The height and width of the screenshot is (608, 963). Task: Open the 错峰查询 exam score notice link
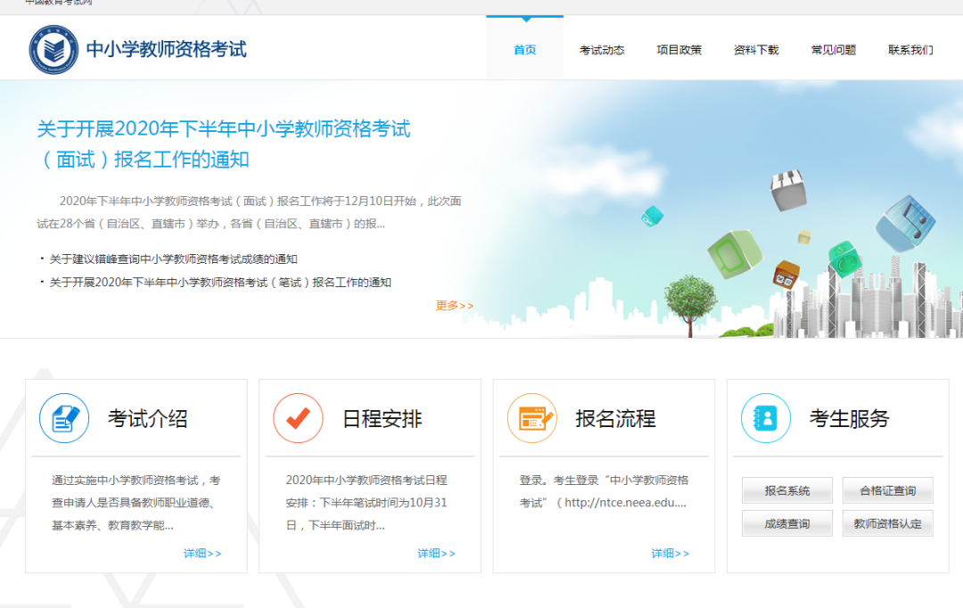pos(173,259)
